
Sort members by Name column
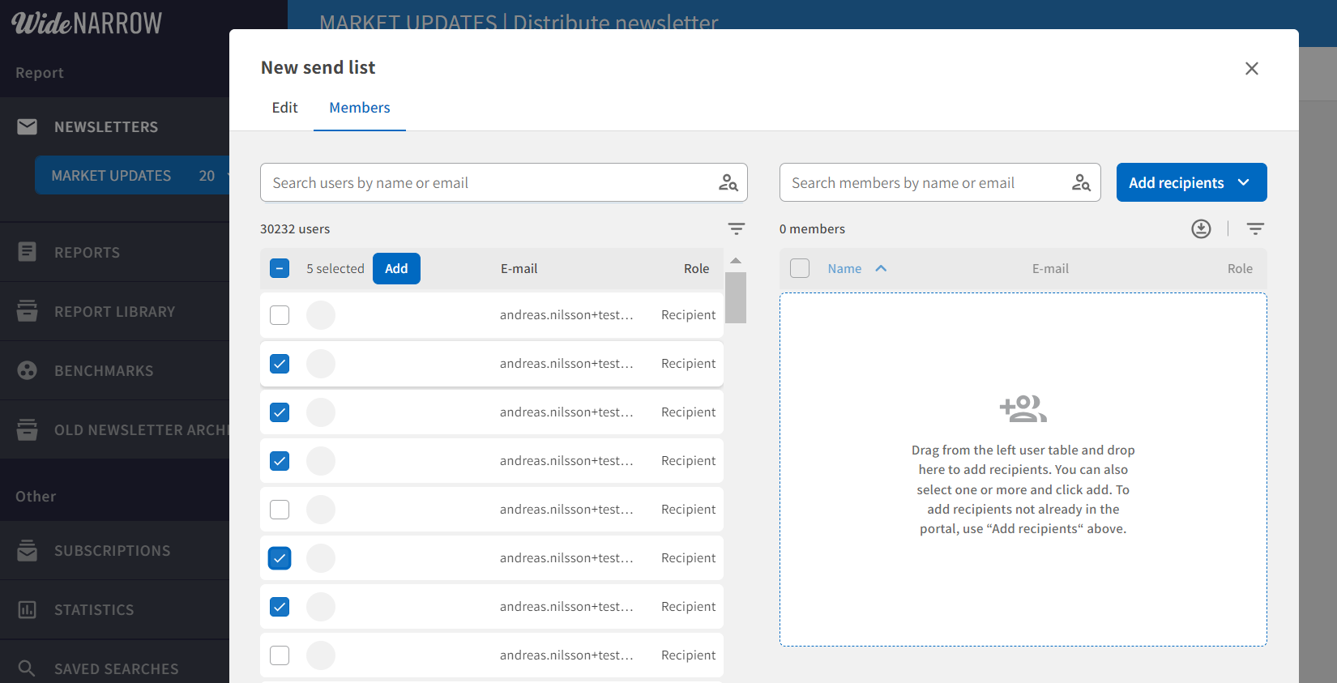click(844, 269)
